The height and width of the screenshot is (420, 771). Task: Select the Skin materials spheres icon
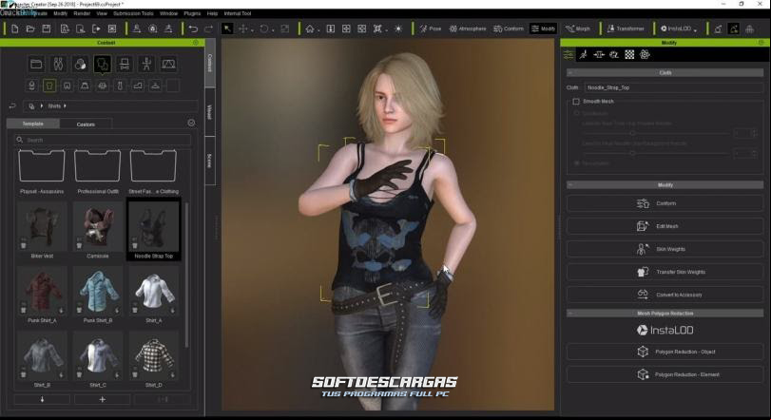tap(80, 65)
